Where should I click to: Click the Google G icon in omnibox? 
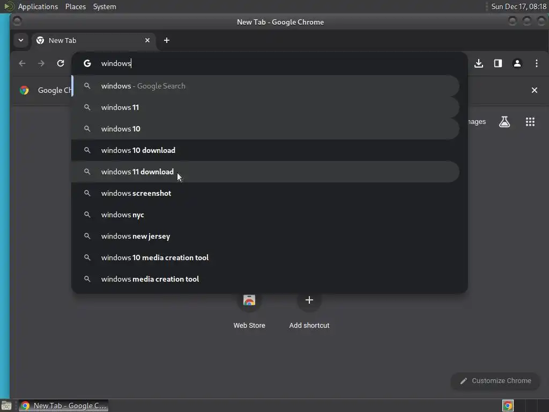coord(87,63)
